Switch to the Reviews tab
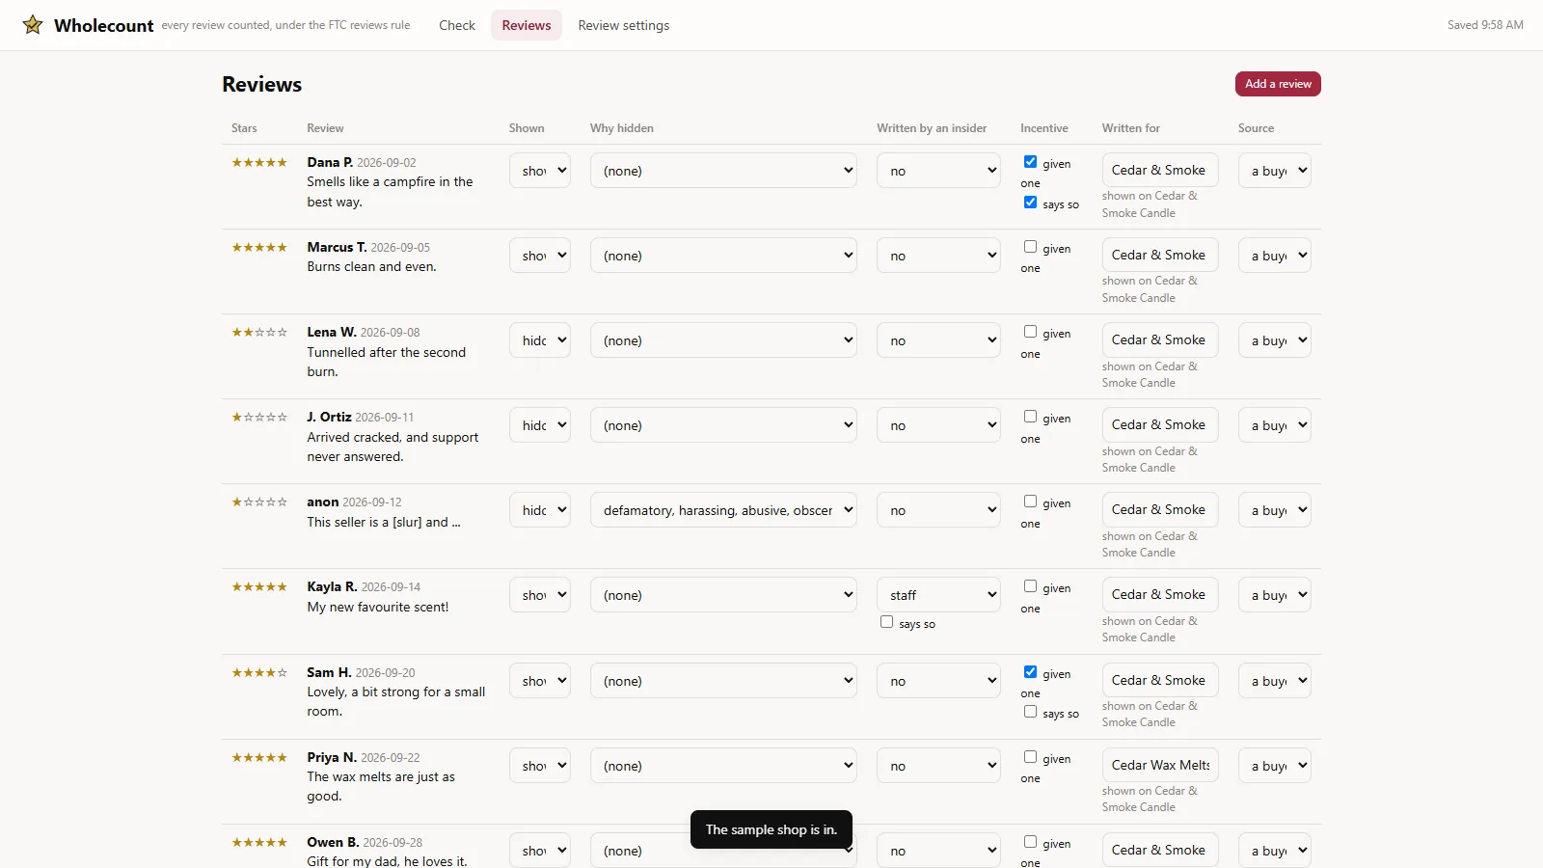The width and height of the screenshot is (1543, 868). pyautogui.click(x=527, y=25)
